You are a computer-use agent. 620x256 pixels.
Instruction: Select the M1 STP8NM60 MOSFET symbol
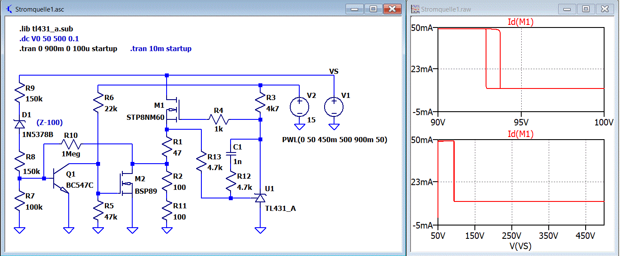(174, 110)
